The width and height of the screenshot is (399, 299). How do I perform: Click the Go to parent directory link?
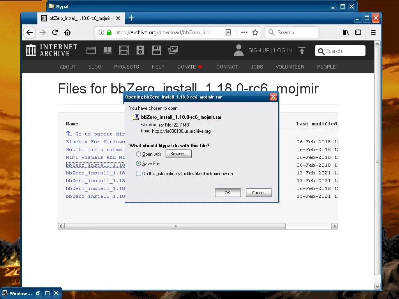point(95,134)
